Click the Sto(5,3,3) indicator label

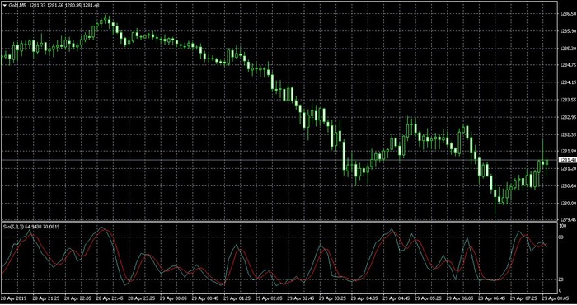(13, 227)
